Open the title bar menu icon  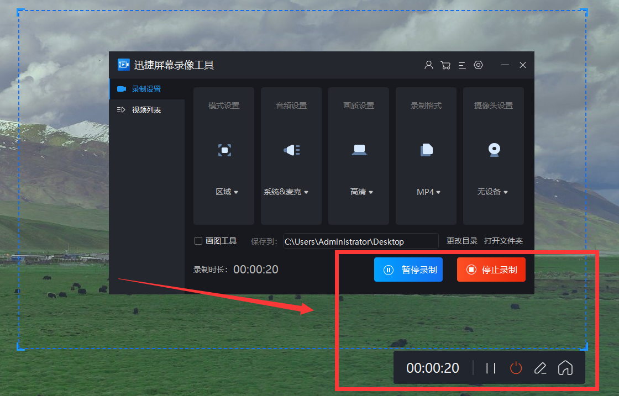462,65
